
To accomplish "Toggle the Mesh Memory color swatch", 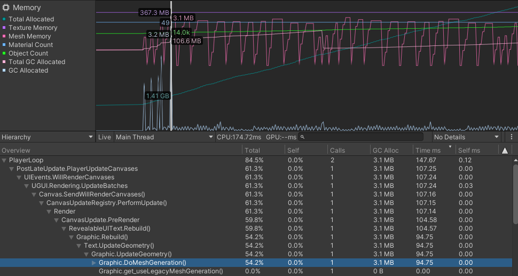I will tap(4, 36).
